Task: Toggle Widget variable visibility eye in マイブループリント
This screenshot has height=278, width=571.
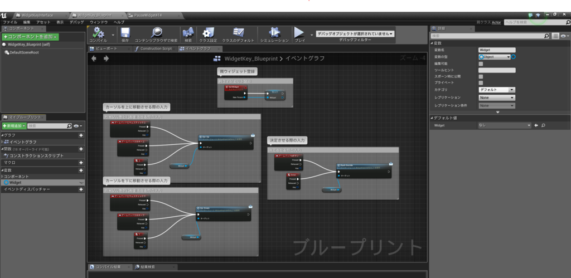Action: [81, 183]
